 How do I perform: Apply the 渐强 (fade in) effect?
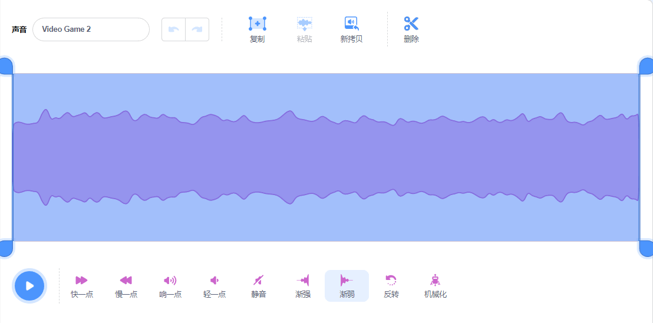point(303,280)
